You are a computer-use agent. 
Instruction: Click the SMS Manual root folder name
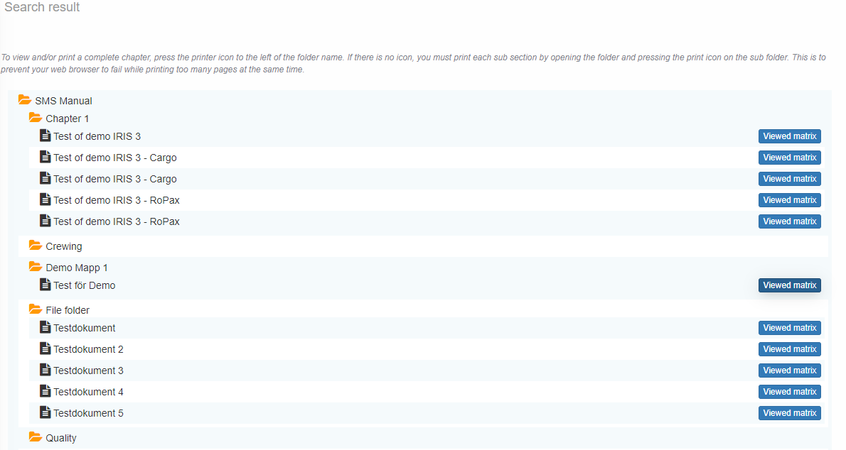[x=63, y=101]
